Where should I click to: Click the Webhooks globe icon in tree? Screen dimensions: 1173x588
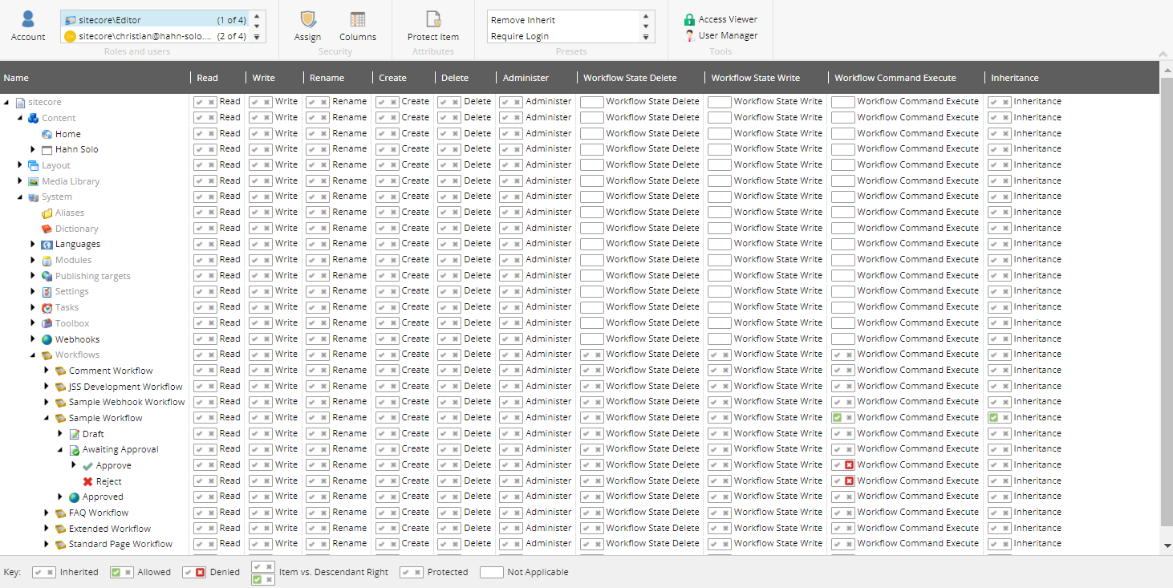[x=47, y=339]
